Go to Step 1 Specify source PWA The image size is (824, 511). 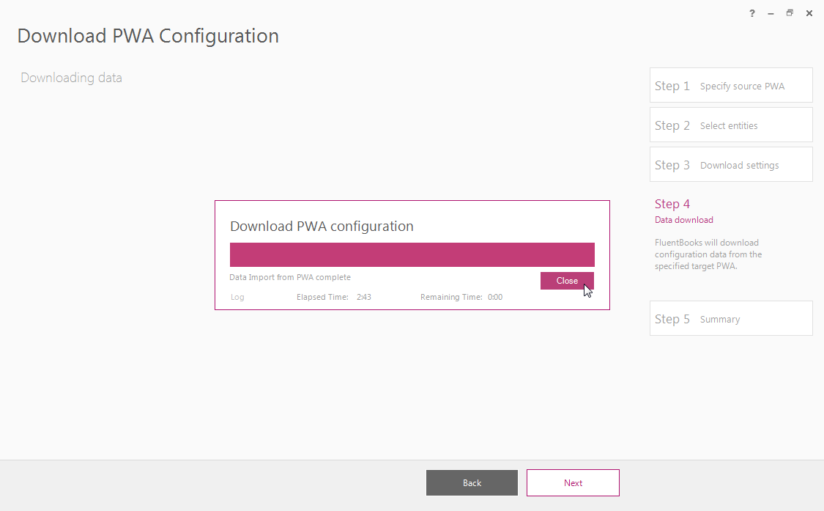tap(731, 85)
